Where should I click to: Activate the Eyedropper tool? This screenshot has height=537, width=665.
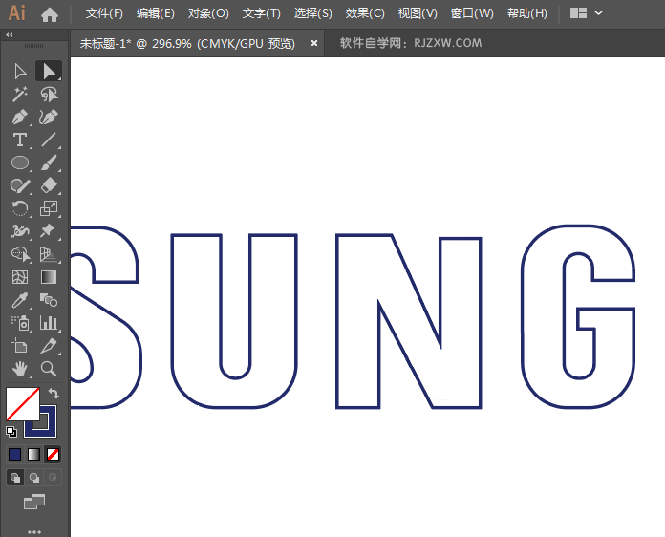pyautogui.click(x=20, y=300)
